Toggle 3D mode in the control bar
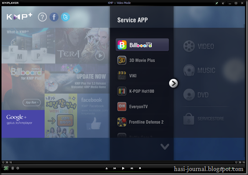Image resolution: width=248 pixels, height=175 pixels. [6, 168]
